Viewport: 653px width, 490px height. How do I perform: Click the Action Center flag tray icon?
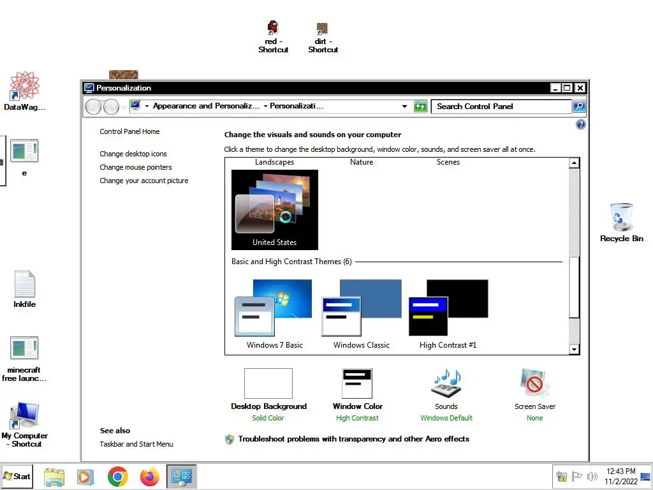click(x=576, y=476)
